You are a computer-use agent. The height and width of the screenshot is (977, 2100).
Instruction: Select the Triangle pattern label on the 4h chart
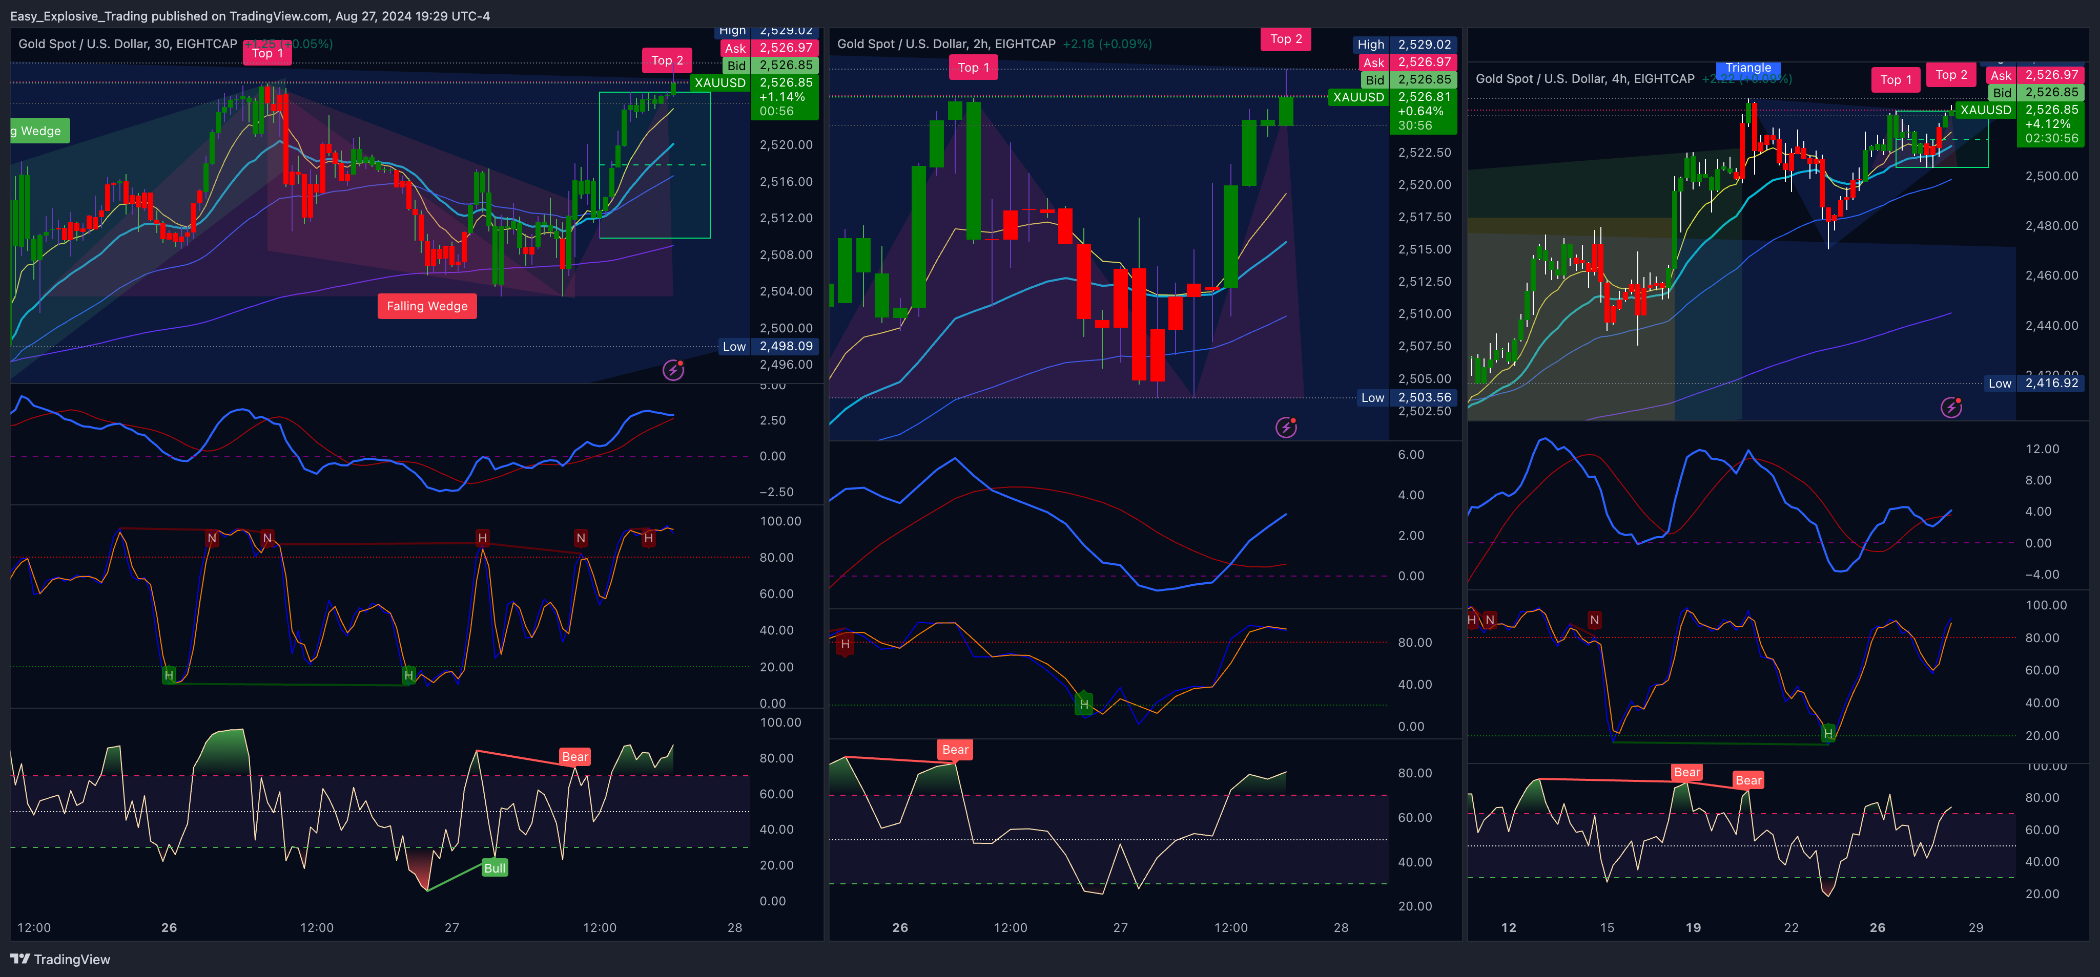(1748, 69)
